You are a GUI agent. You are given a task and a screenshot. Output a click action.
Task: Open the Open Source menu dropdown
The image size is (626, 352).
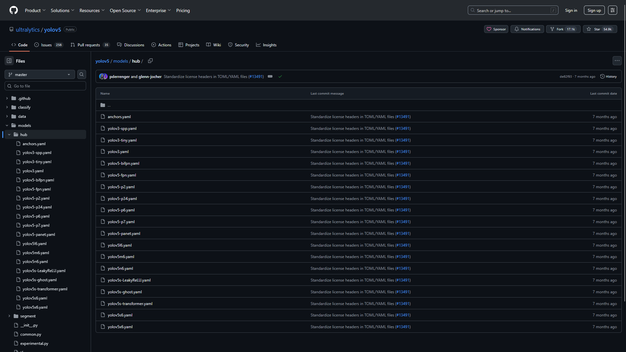pyautogui.click(x=125, y=10)
